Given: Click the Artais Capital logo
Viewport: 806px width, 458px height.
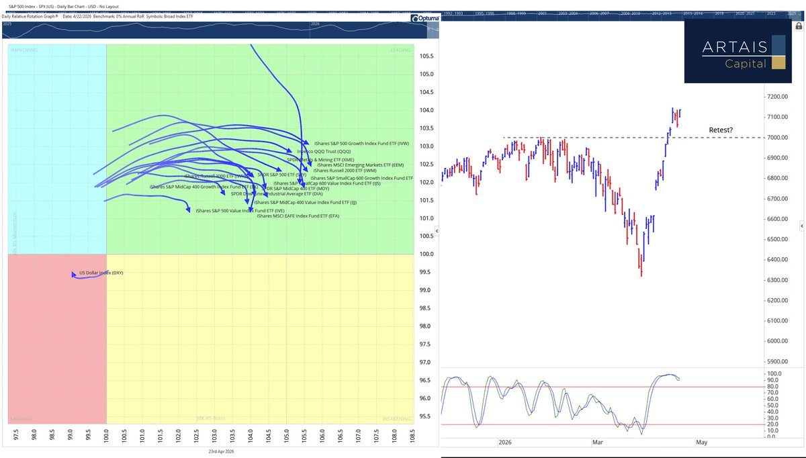Looking at the screenshot, I should [x=739, y=51].
